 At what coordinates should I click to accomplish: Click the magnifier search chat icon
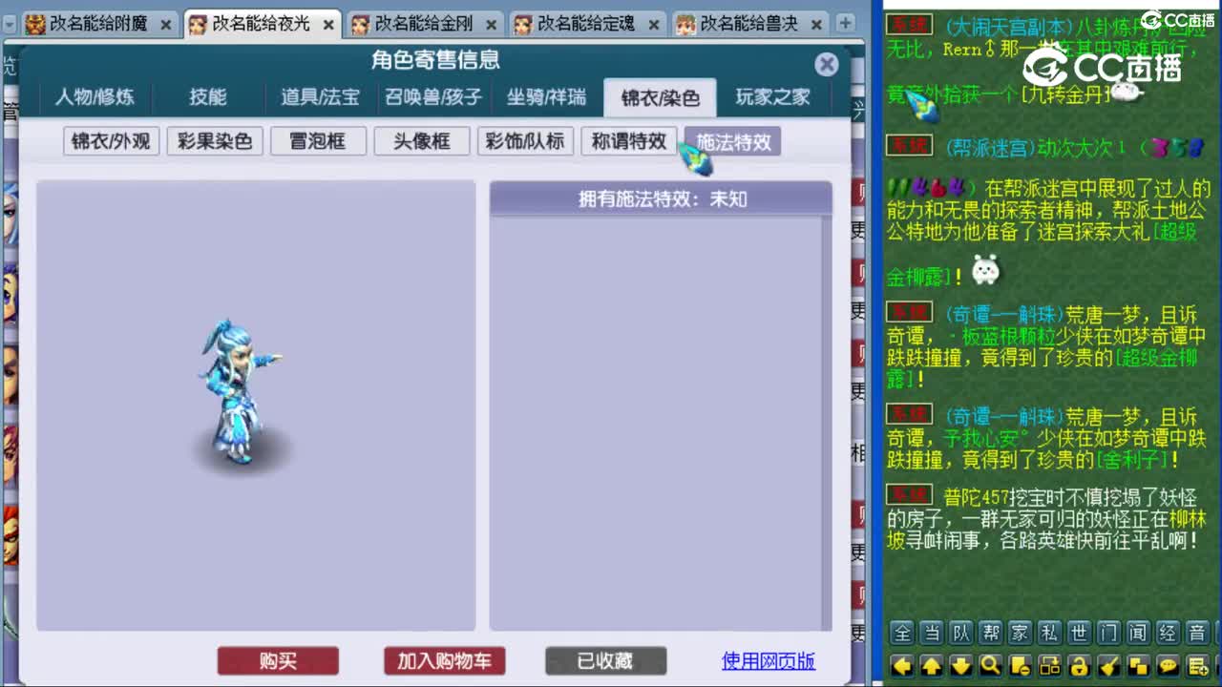coord(990,665)
